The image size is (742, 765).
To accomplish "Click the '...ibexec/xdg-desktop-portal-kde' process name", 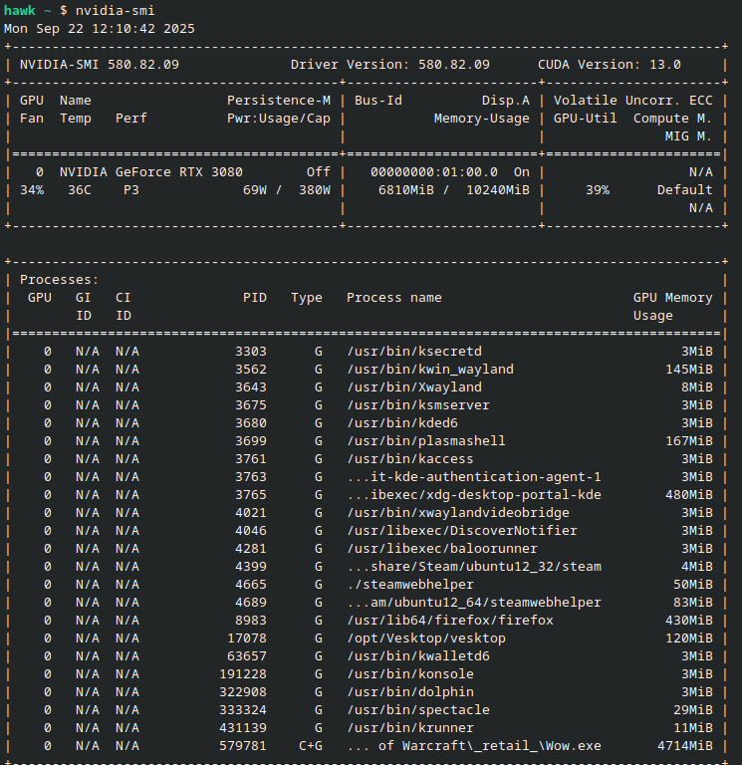I will point(474,495).
